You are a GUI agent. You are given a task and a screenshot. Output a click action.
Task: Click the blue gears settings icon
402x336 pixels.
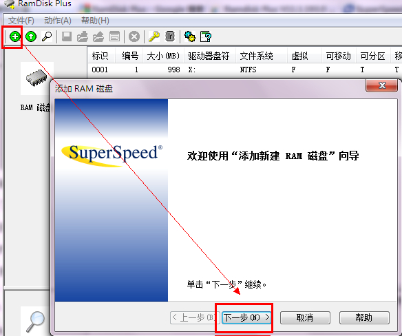[x=190, y=36]
